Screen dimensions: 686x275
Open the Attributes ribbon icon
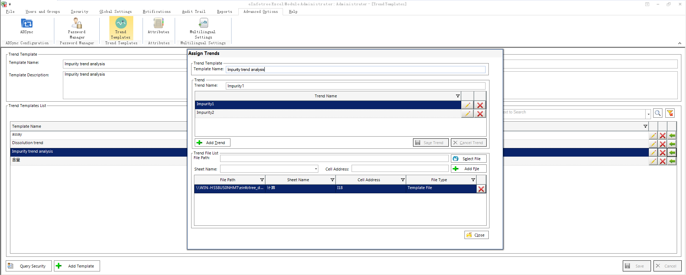tap(158, 24)
